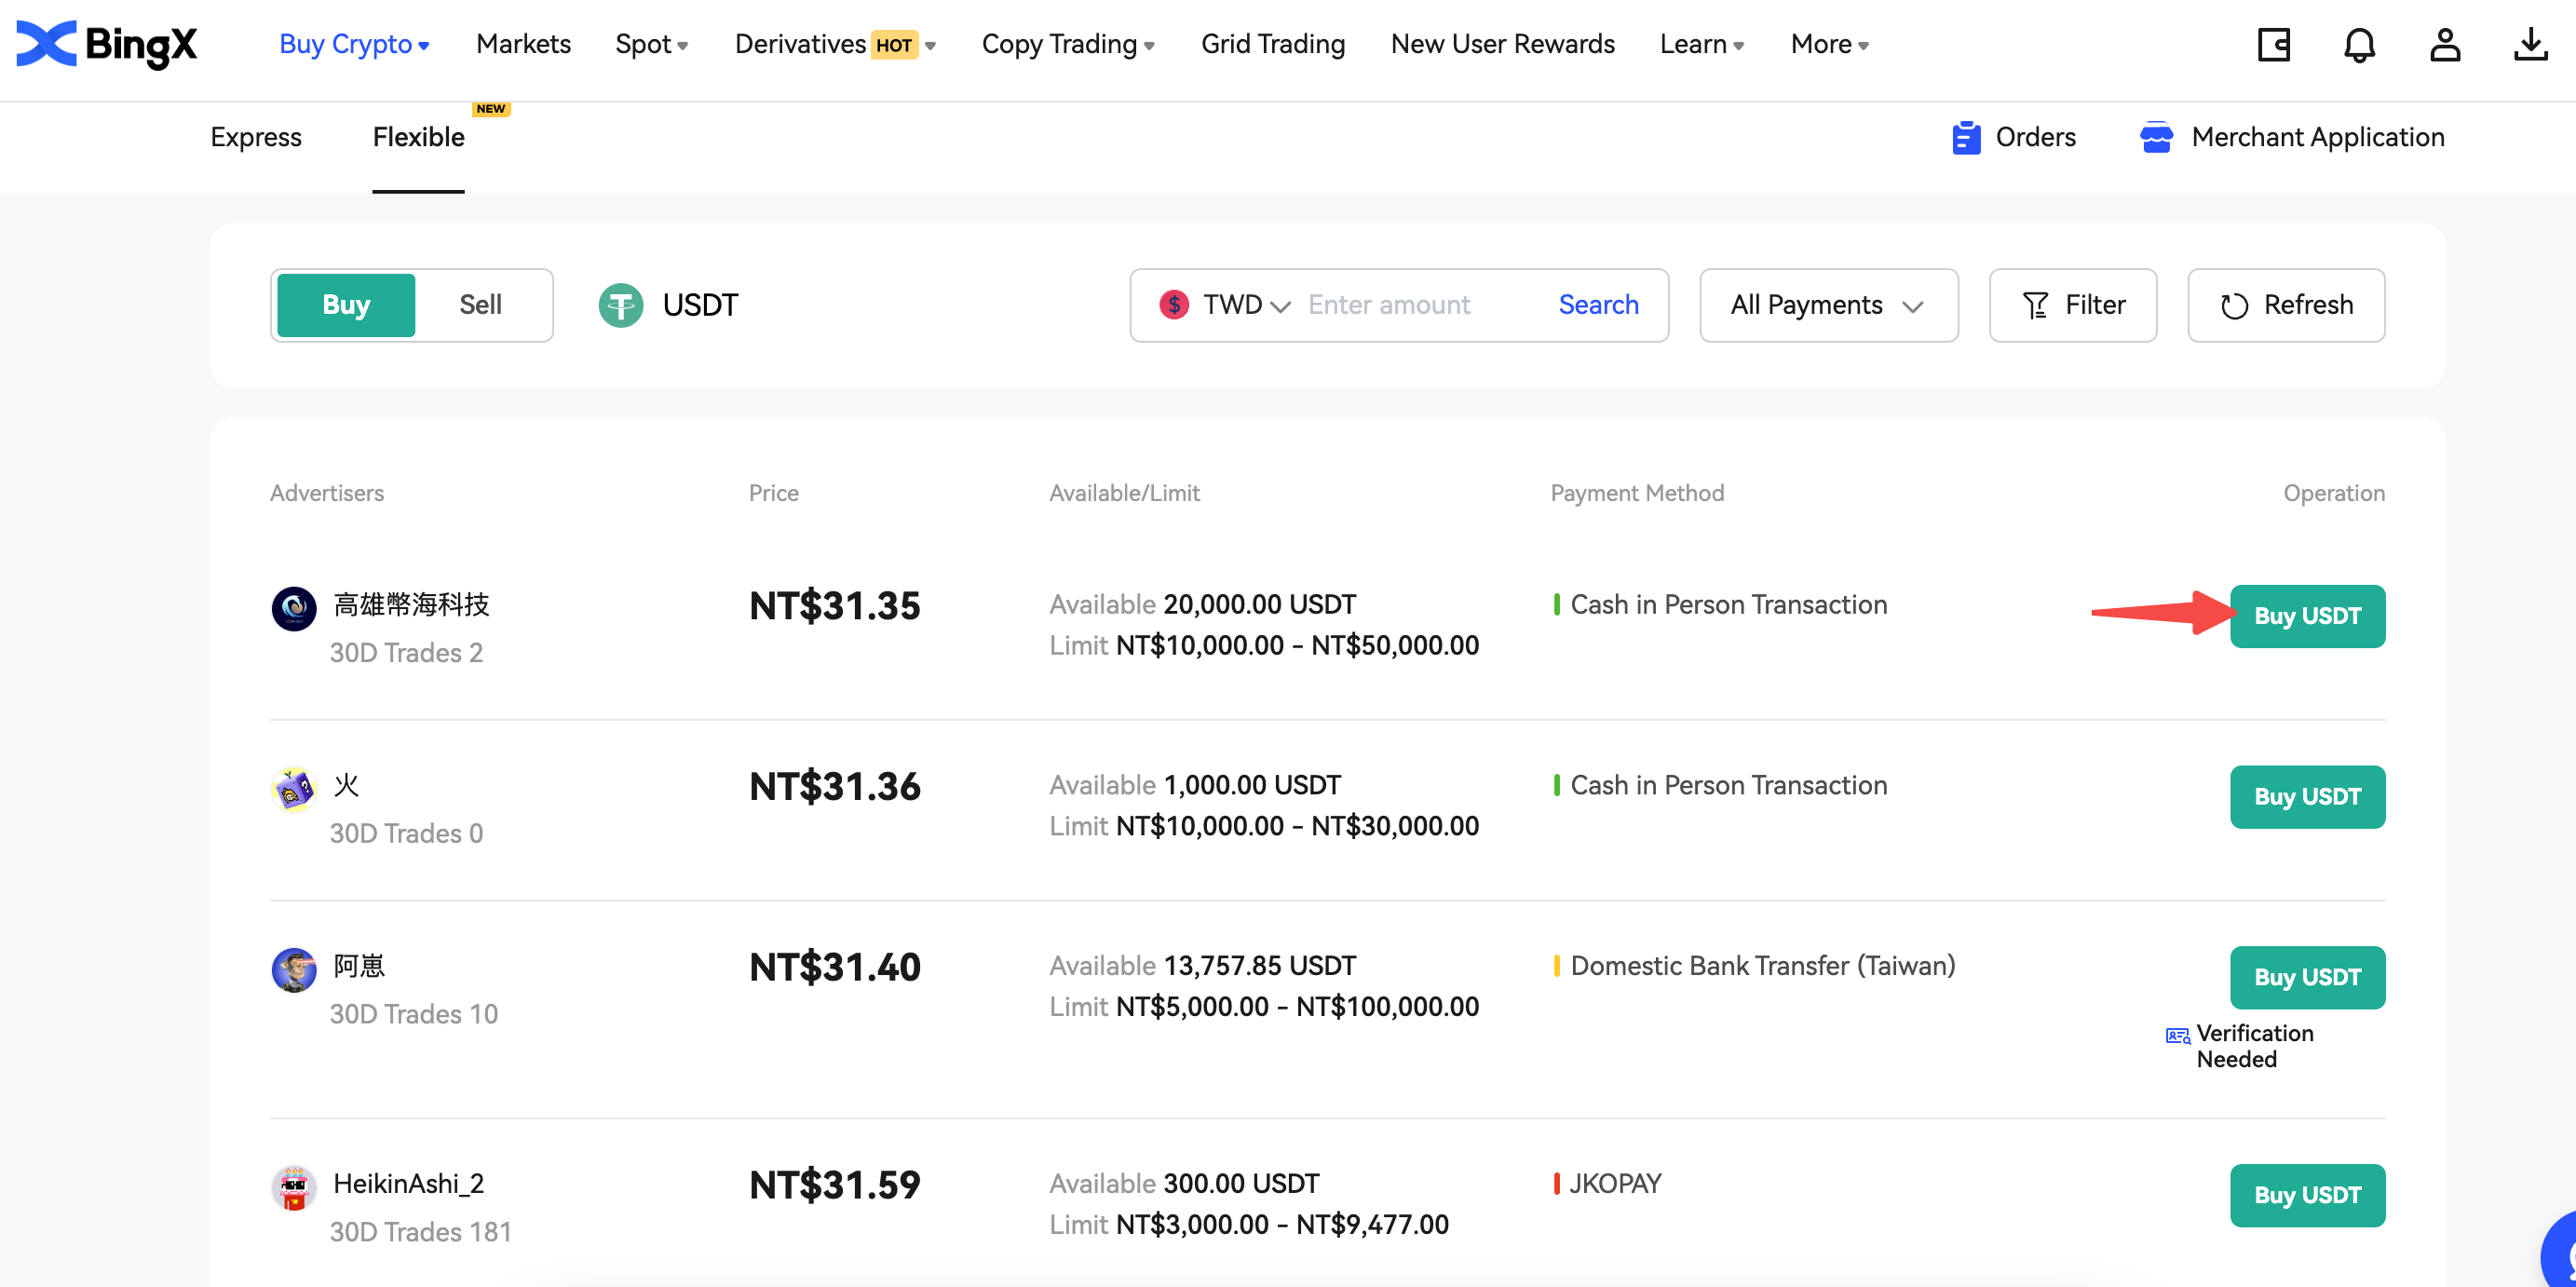Viewport: 2576px width, 1287px height.
Task: Expand the Buy Crypto menu
Action: (x=354, y=45)
